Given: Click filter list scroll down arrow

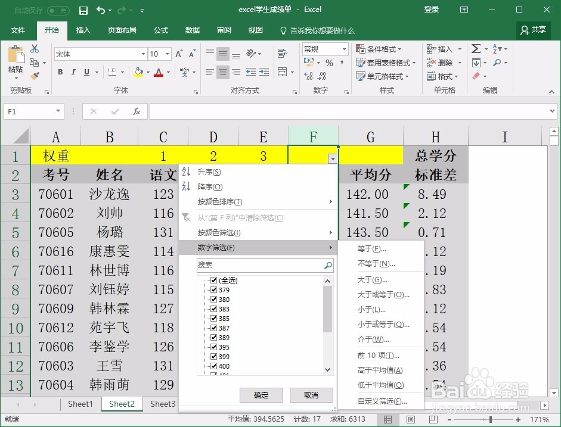Looking at the screenshot, I should point(327,370).
